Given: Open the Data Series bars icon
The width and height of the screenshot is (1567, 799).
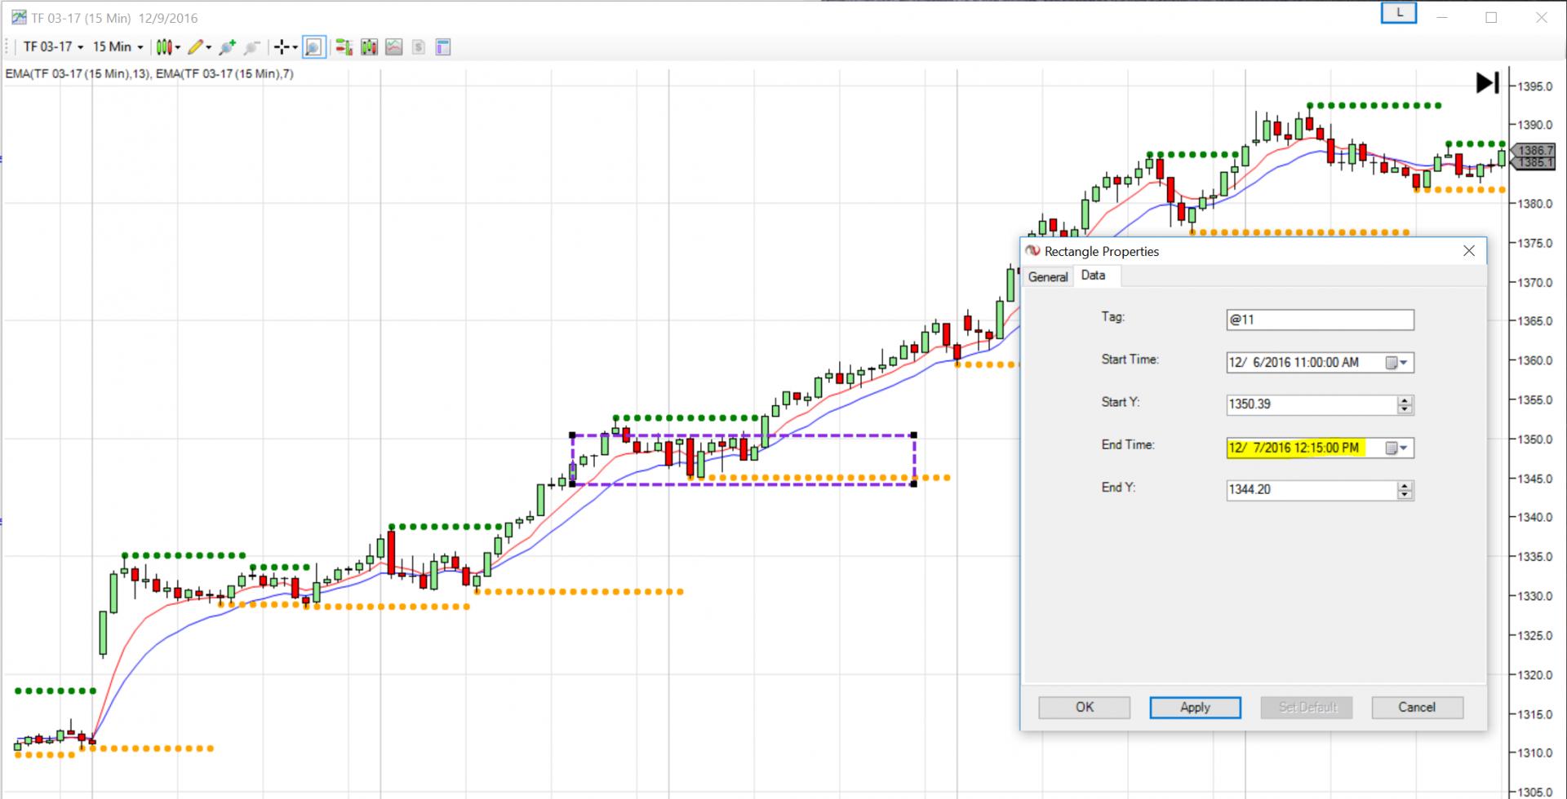Looking at the screenshot, I should [369, 47].
